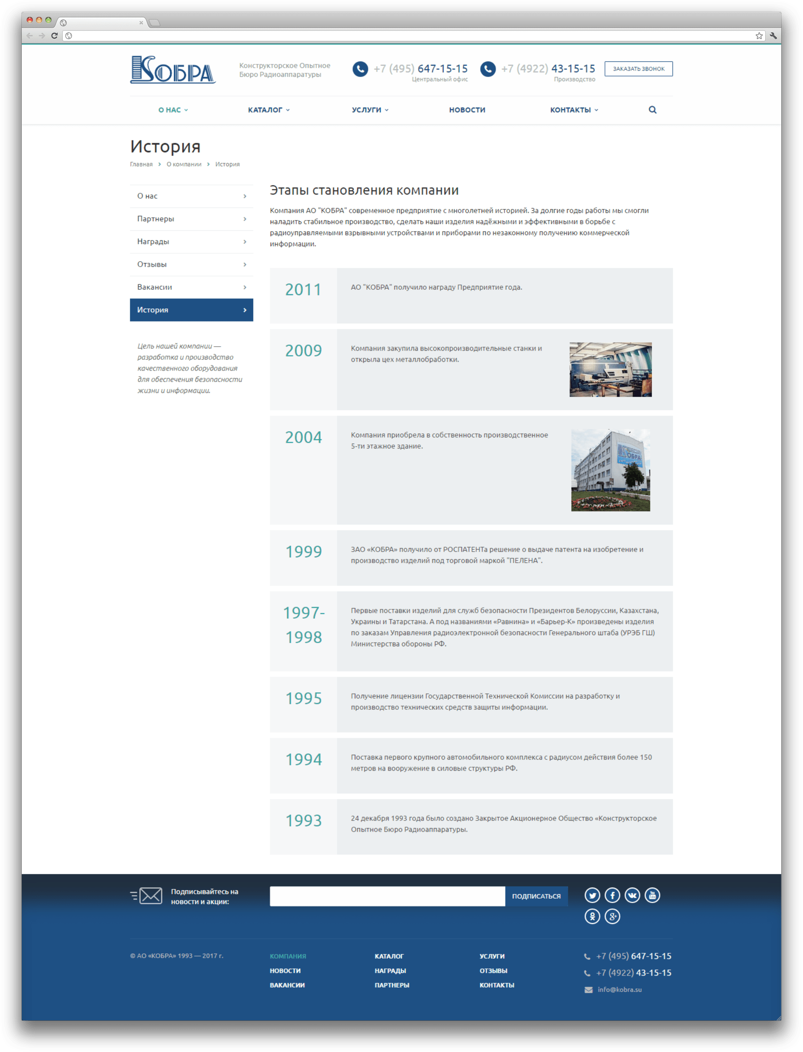Open the Facebook page from the footer
The image size is (803, 1052).
612,895
